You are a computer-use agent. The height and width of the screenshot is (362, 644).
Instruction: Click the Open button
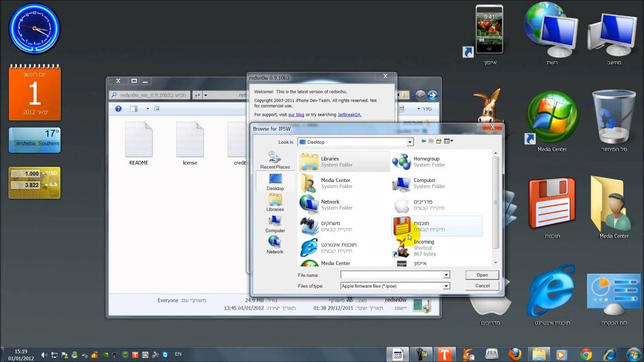pyautogui.click(x=482, y=275)
